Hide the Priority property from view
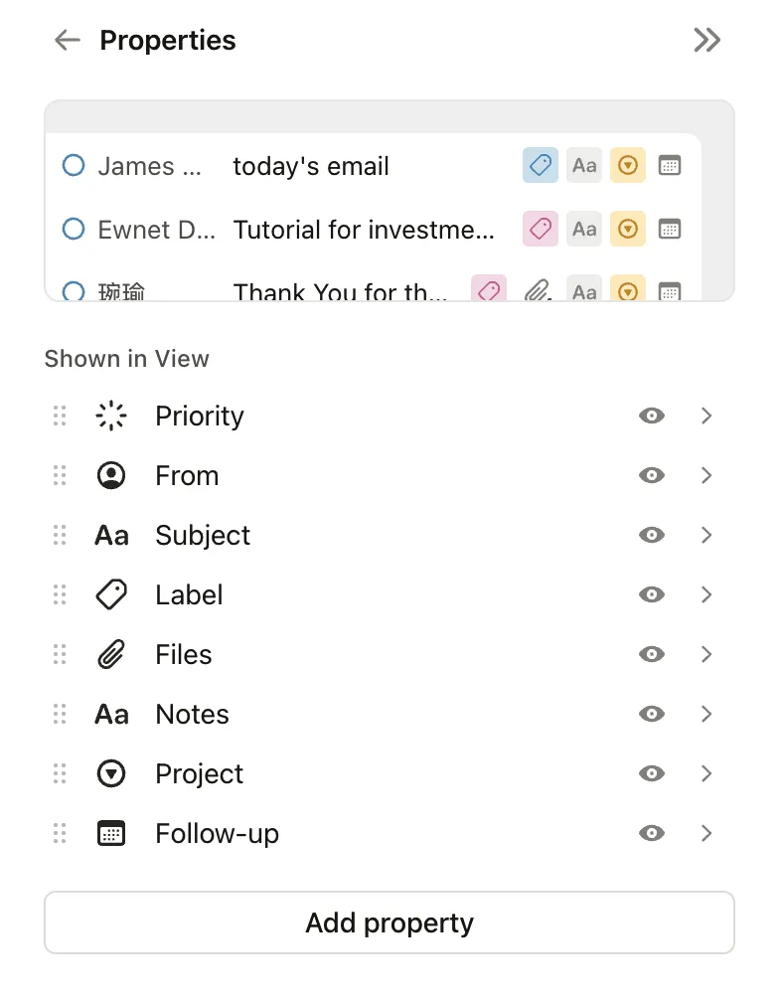 coord(652,416)
